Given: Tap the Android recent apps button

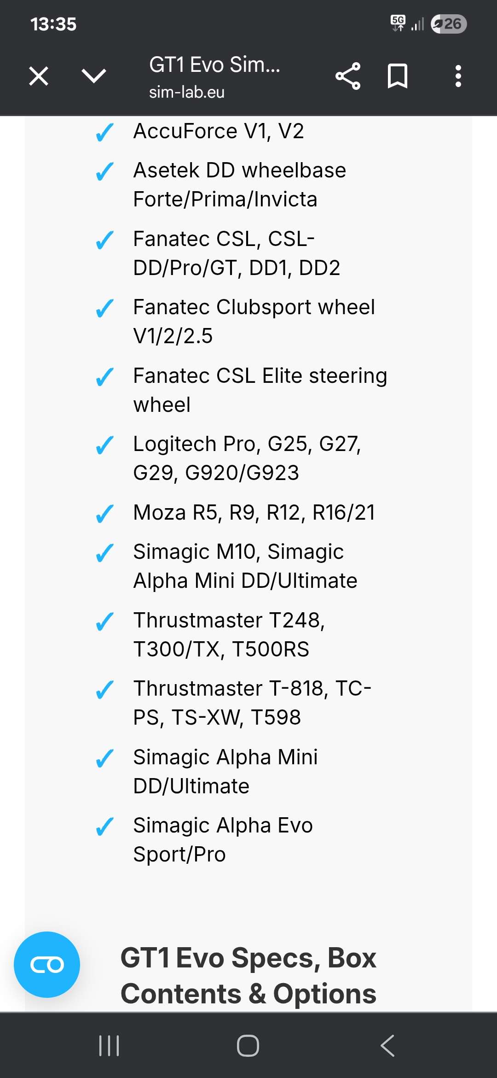Looking at the screenshot, I should [x=109, y=1045].
